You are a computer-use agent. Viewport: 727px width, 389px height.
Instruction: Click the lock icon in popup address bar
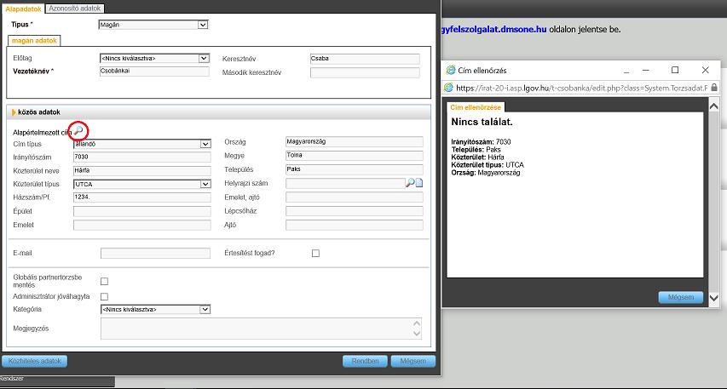713,87
